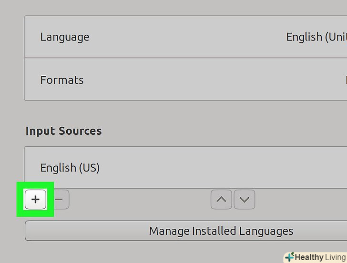This screenshot has height=263, width=347.
Task: Move the input source down with down arrow
Action: pos(244,200)
